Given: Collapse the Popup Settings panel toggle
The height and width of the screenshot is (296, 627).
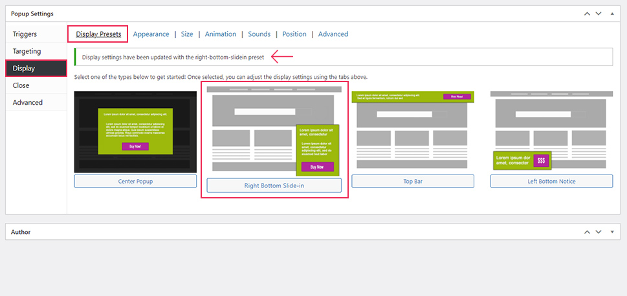Looking at the screenshot, I should 612,14.
